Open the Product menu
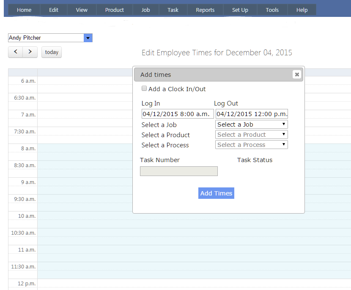Viewport: 351px width, 290px height. pyautogui.click(x=115, y=10)
